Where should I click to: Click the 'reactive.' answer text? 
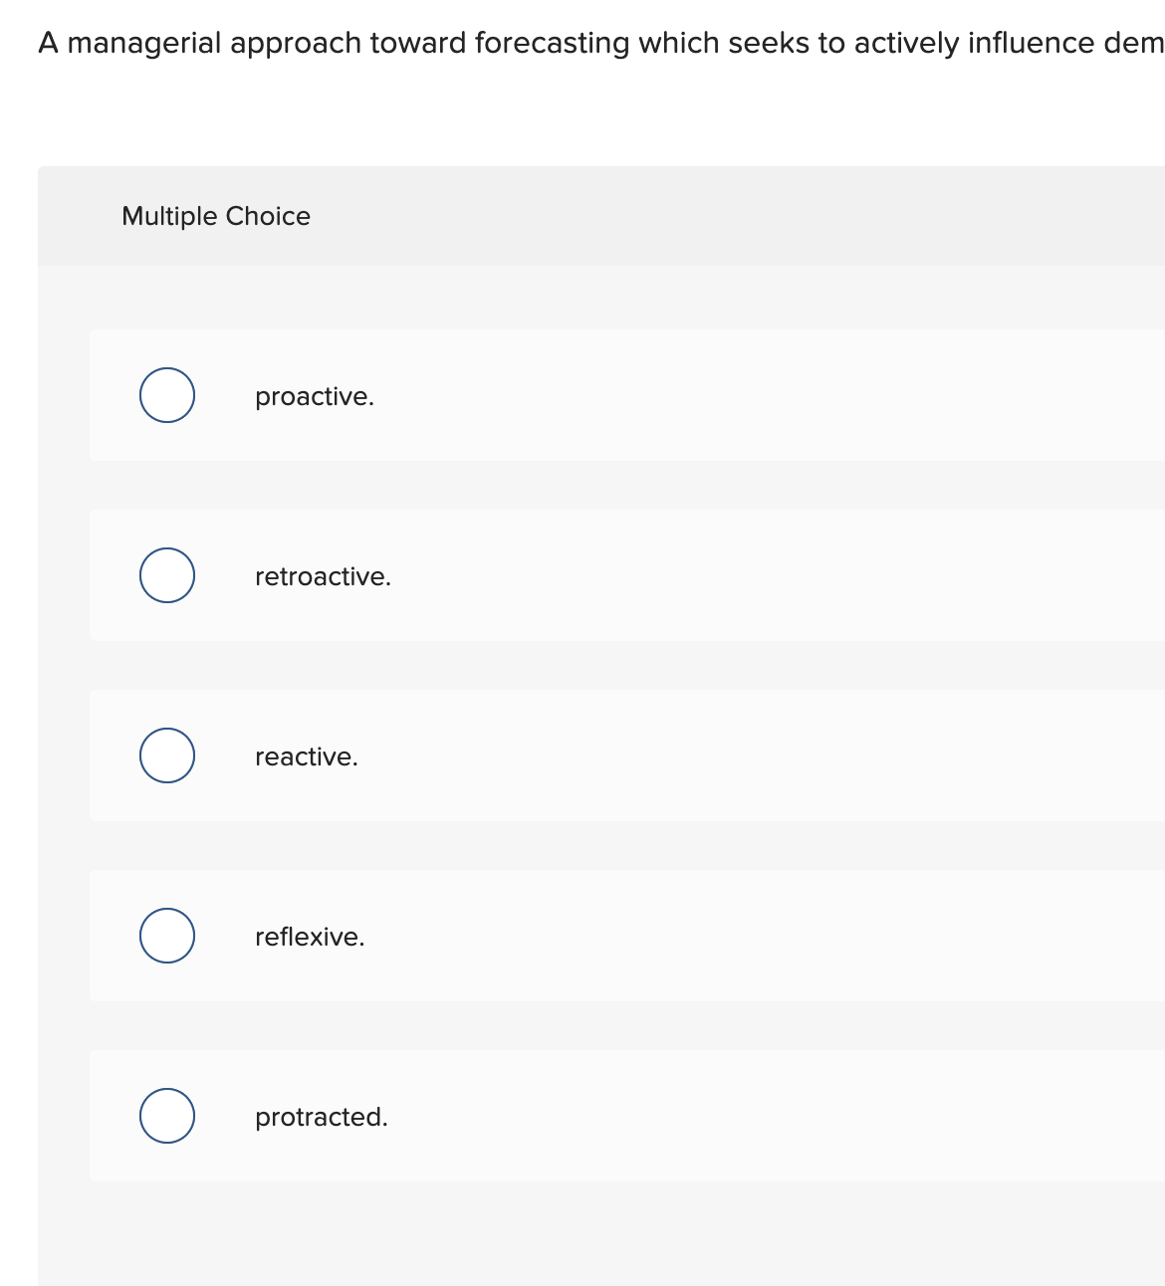click(x=307, y=756)
